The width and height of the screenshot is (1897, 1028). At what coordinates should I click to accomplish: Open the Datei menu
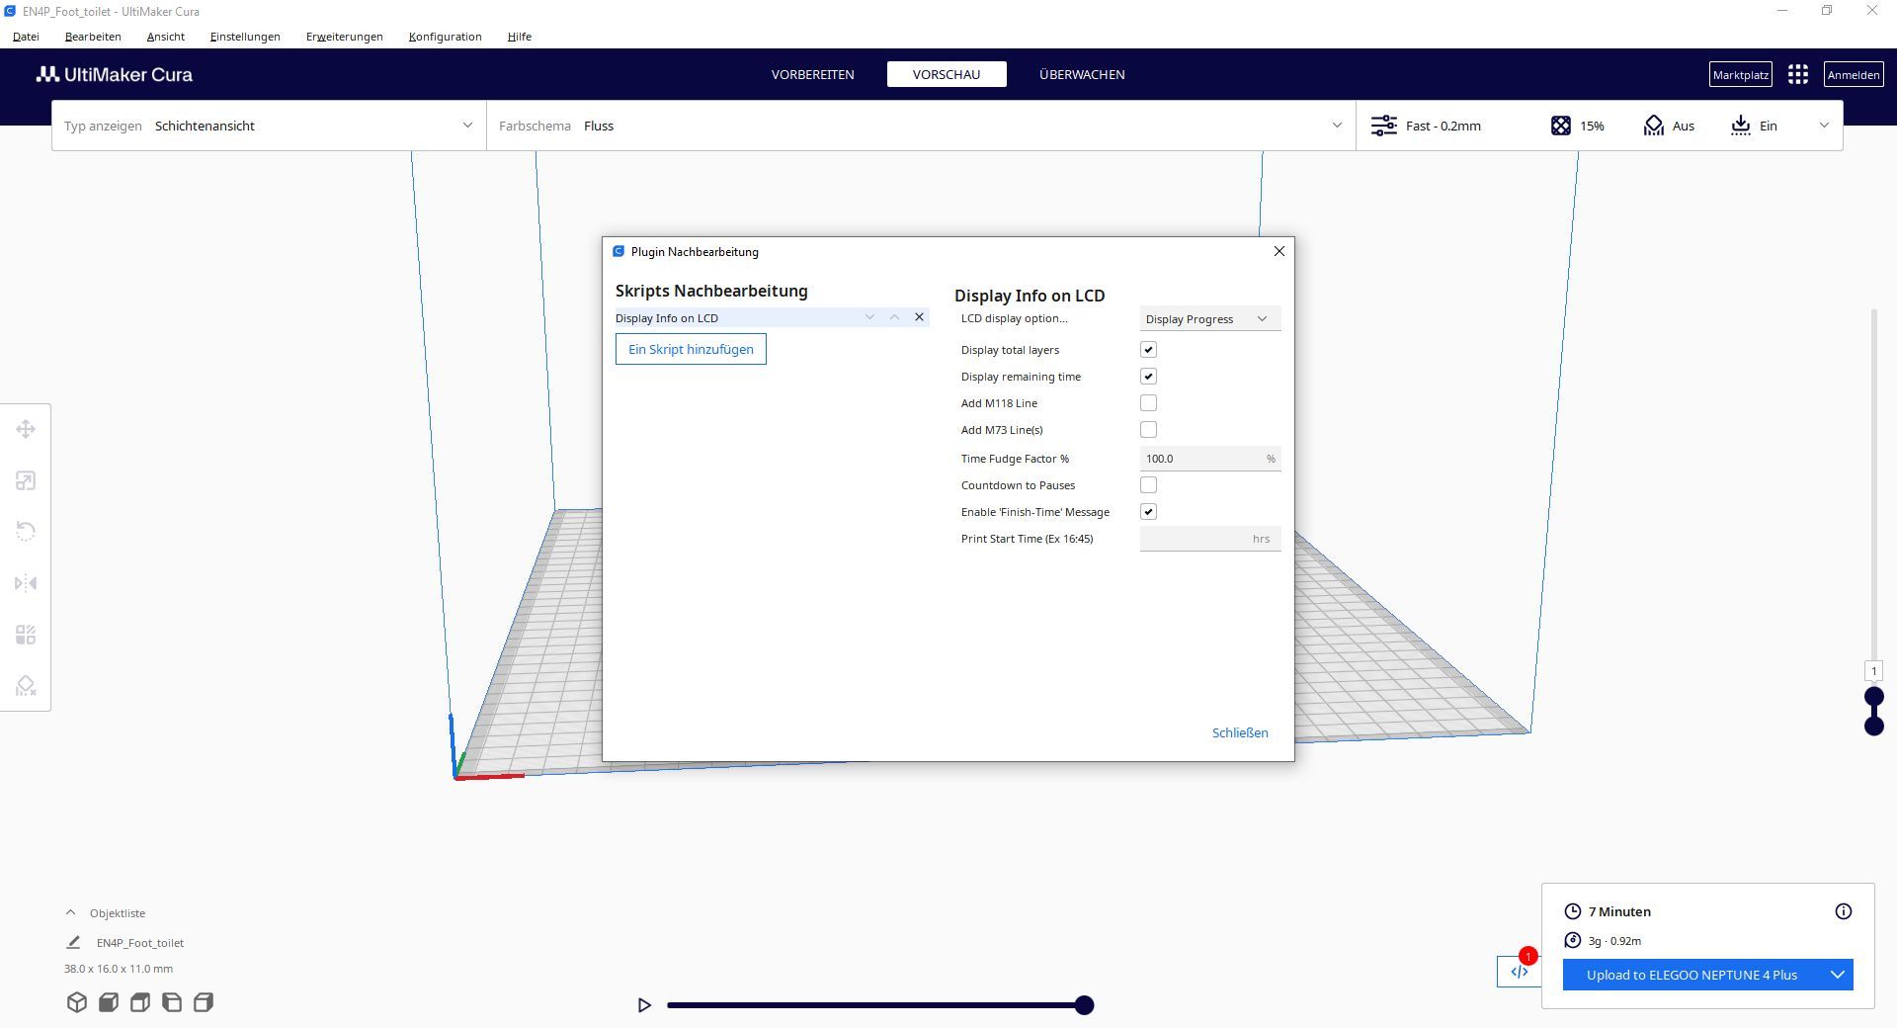26,37
